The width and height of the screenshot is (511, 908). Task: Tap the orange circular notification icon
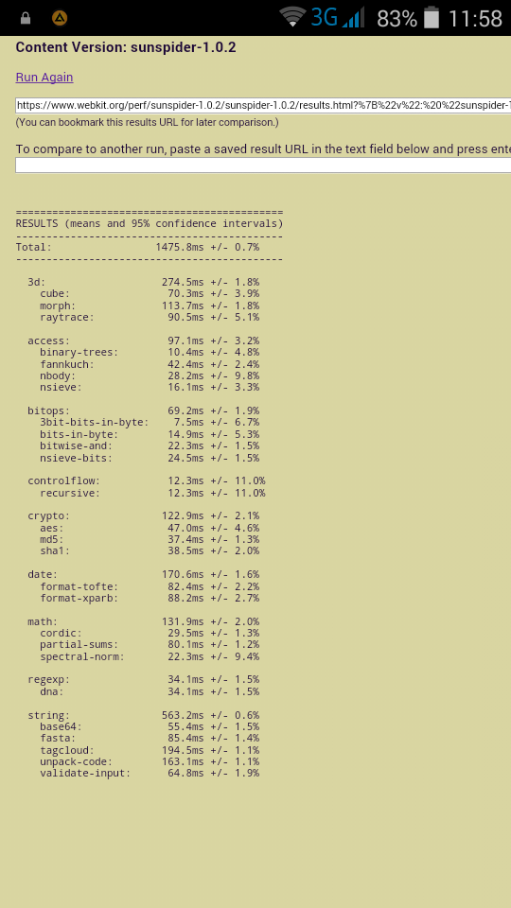click(x=59, y=19)
